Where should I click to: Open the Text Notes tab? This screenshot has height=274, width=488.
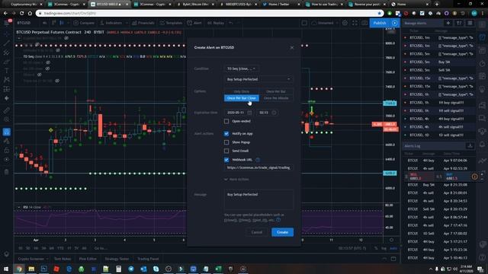click(63, 259)
